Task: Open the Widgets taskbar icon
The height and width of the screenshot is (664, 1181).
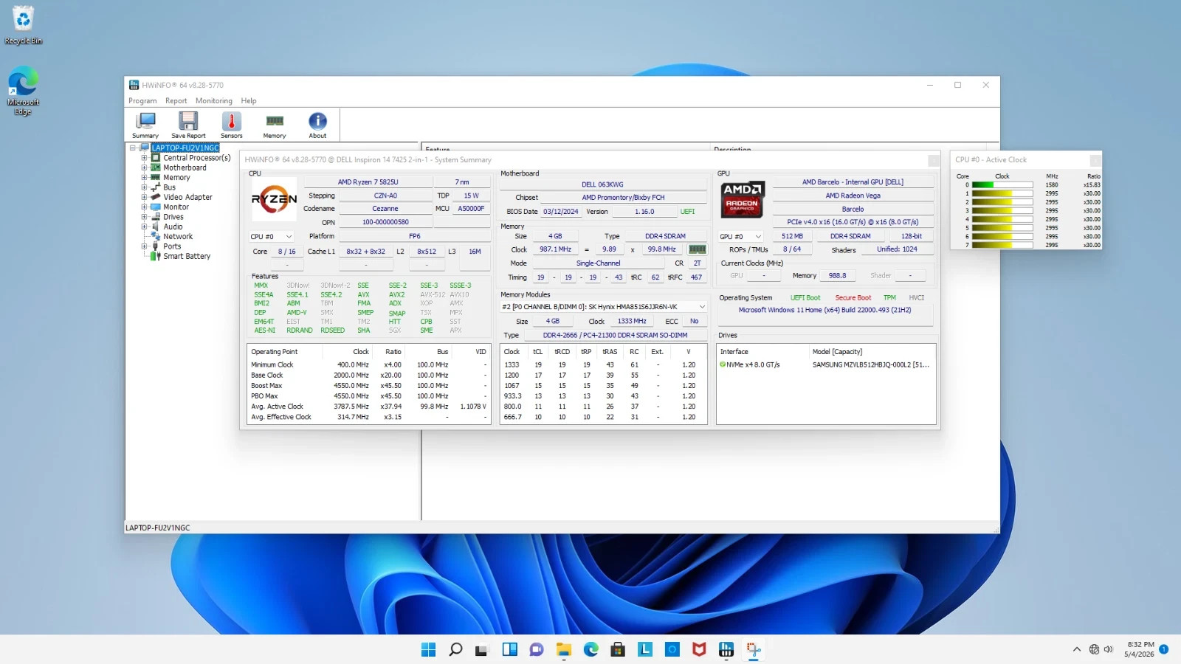Action: tap(509, 649)
